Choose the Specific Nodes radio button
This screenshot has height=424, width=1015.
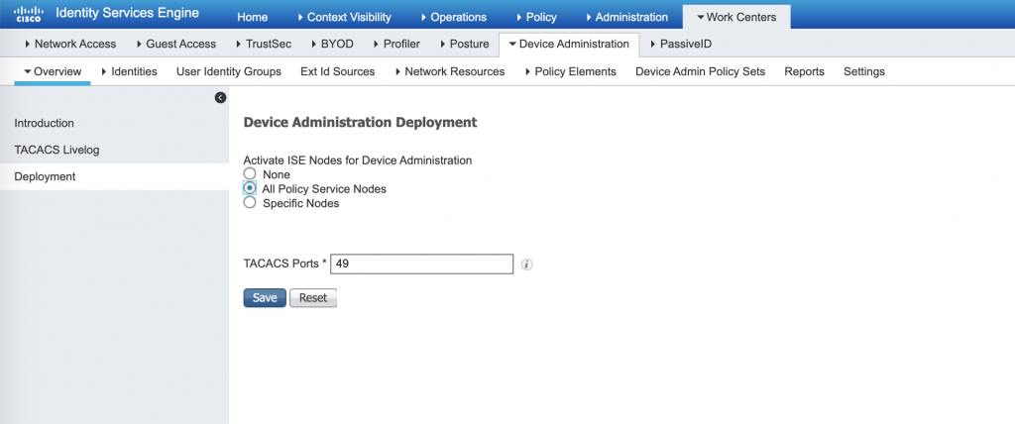click(x=250, y=203)
